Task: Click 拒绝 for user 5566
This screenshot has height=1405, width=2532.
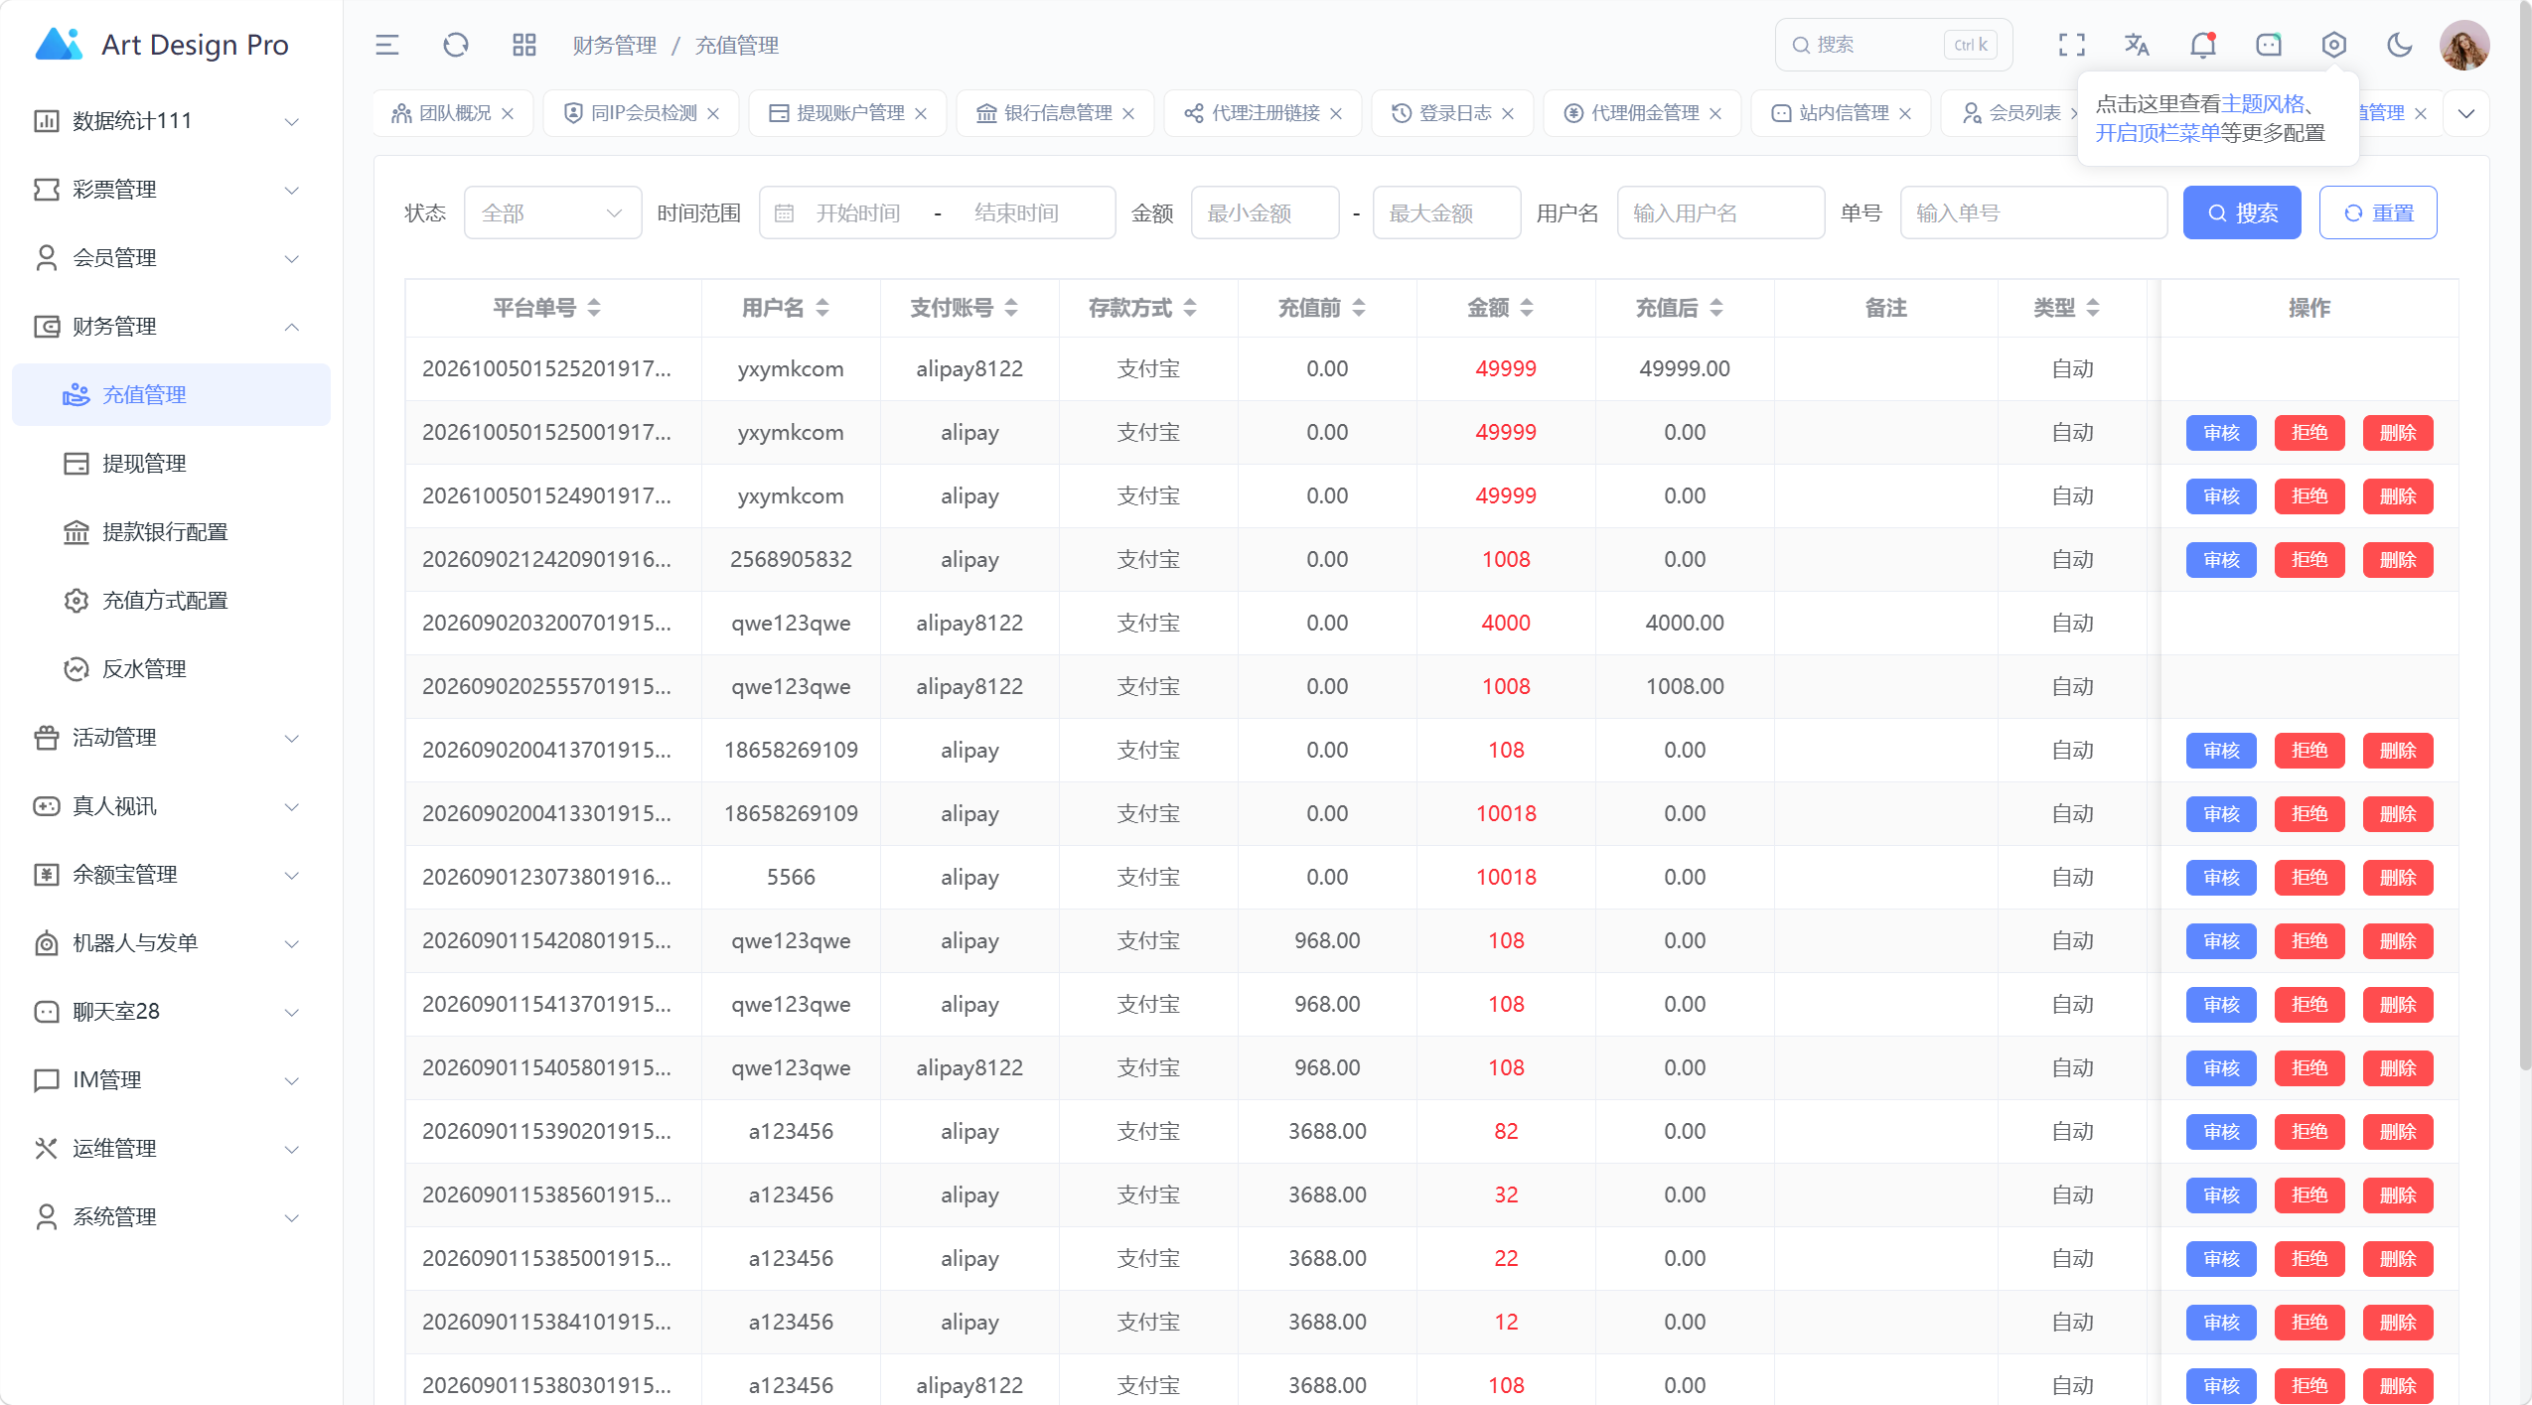Action: 2309,878
